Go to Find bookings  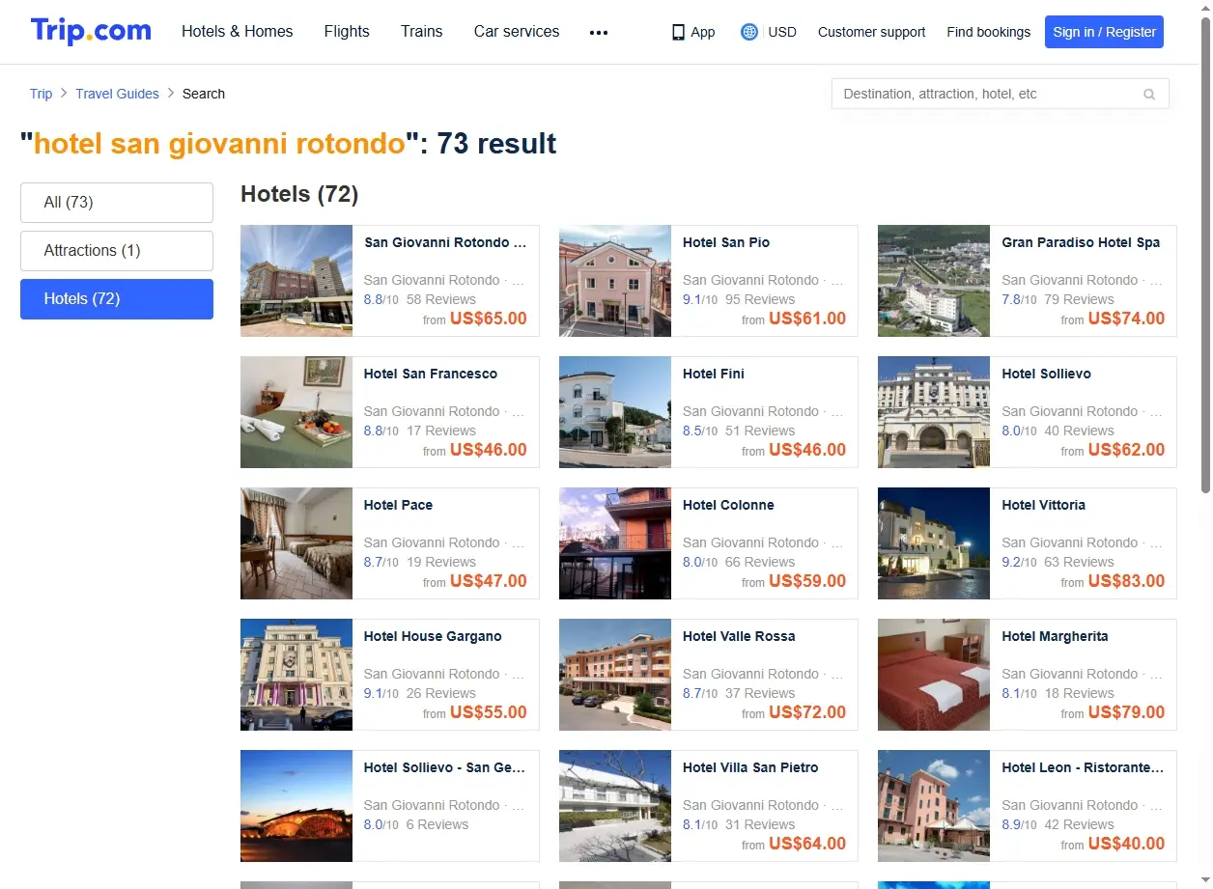(x=988, y=32)
